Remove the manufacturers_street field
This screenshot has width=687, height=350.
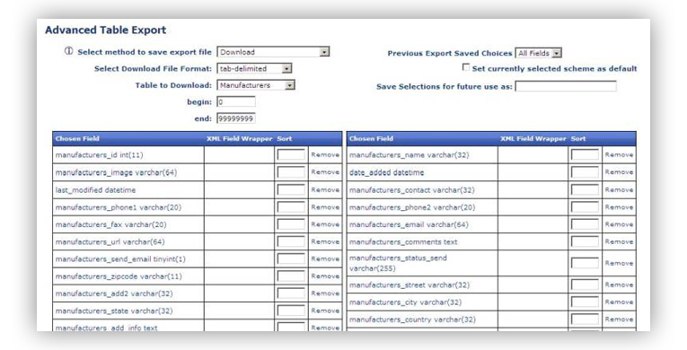click(619, 284)
